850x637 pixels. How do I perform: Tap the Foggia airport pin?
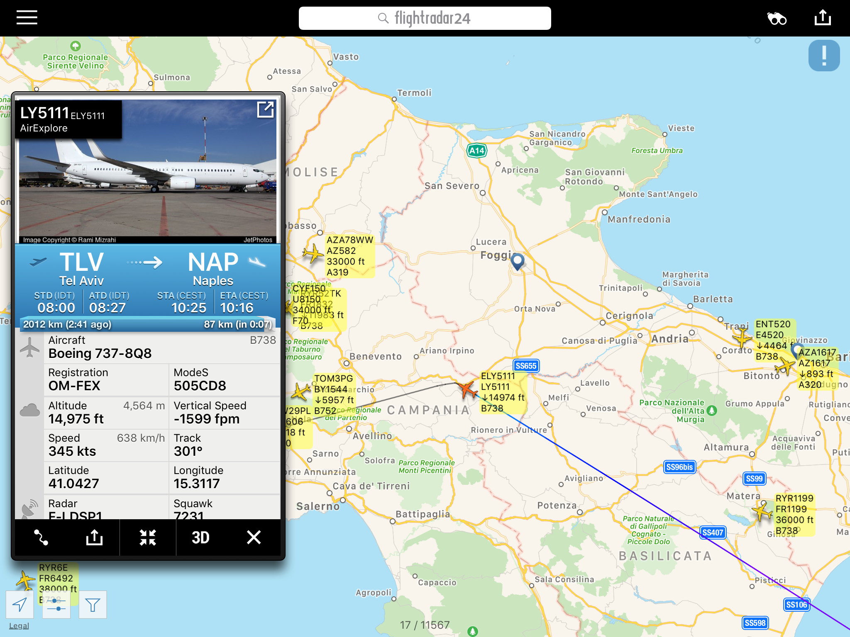(x=518, y=261)
